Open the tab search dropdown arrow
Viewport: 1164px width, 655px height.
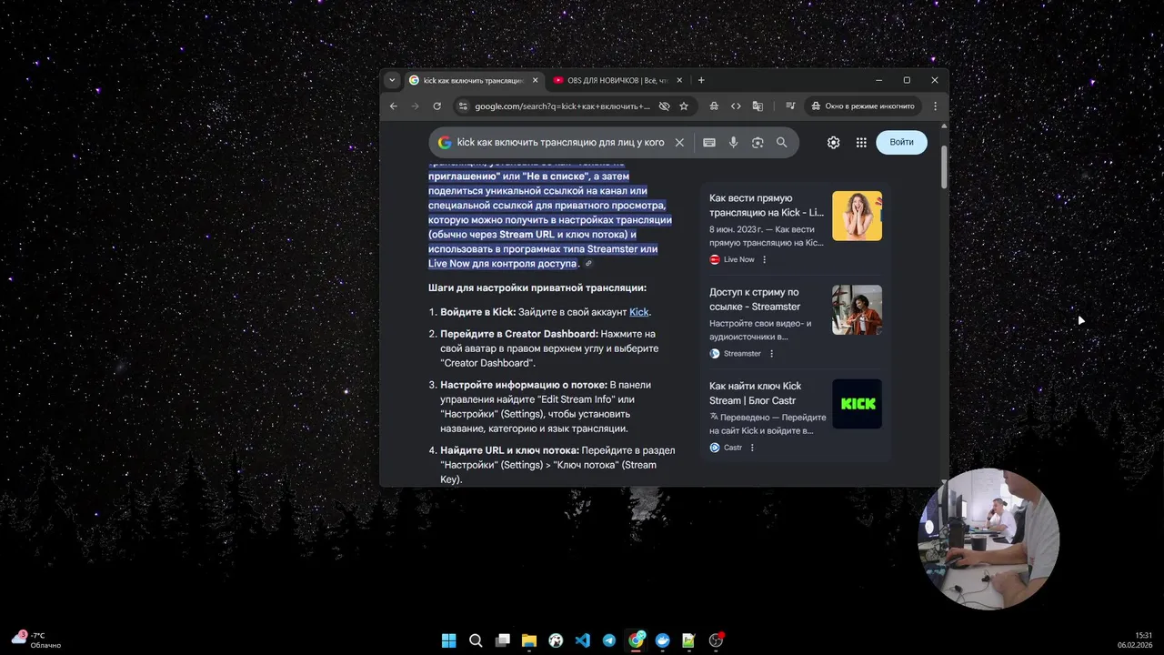coord(392,80)
